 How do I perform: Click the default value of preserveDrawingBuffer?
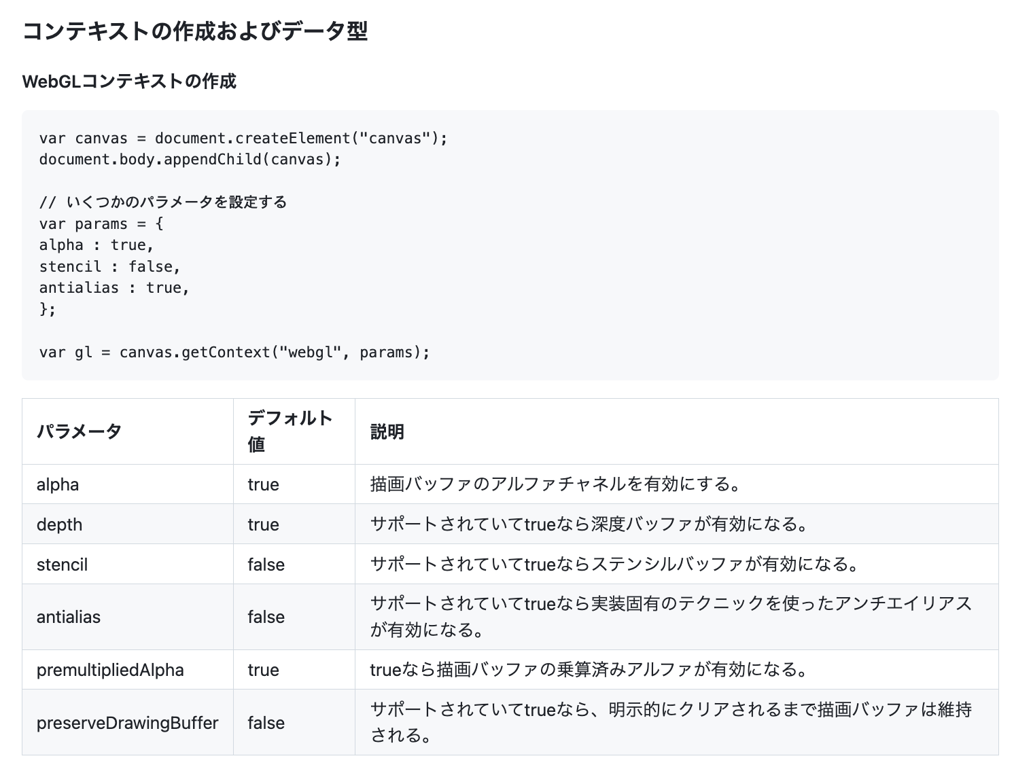click(x=266, y=723)
